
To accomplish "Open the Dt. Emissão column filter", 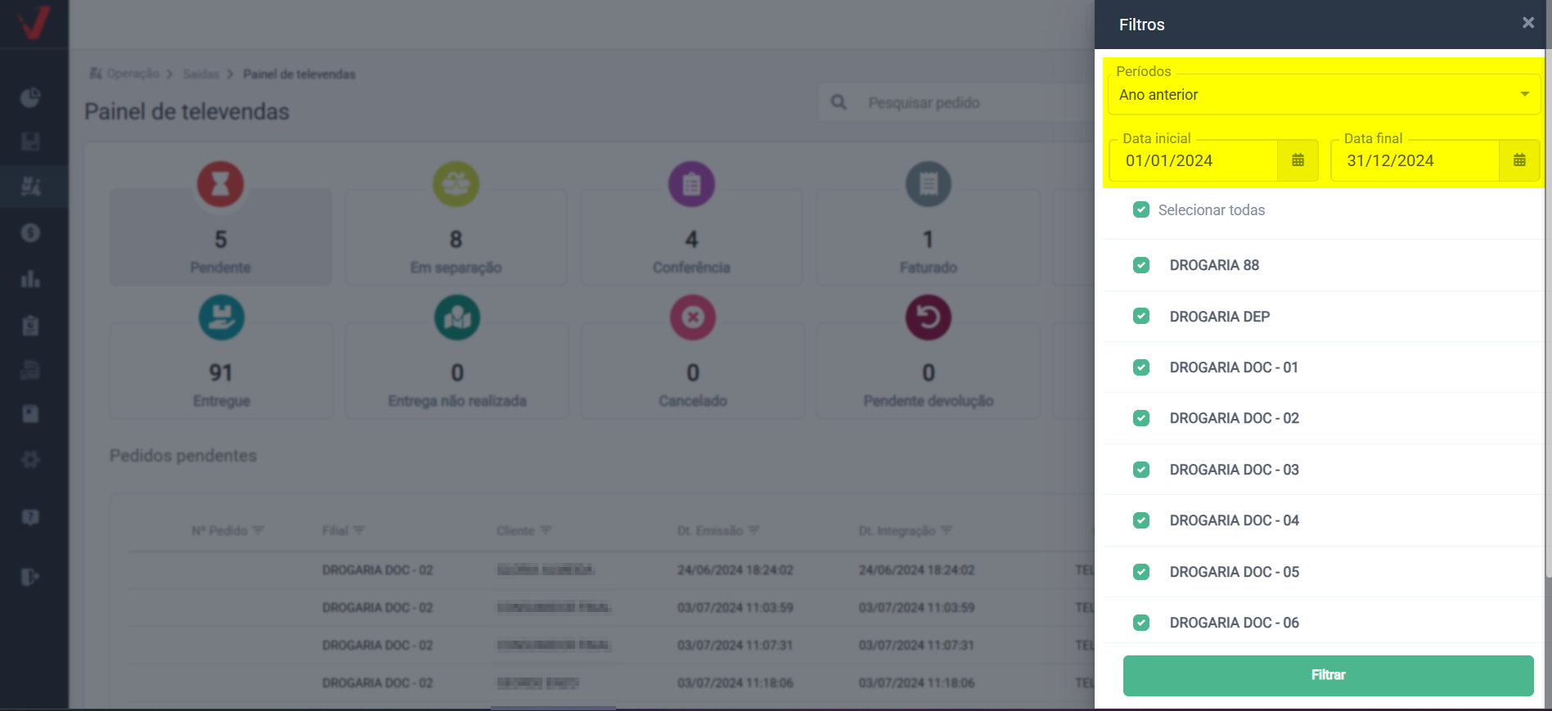I will [x=754, y=530].
